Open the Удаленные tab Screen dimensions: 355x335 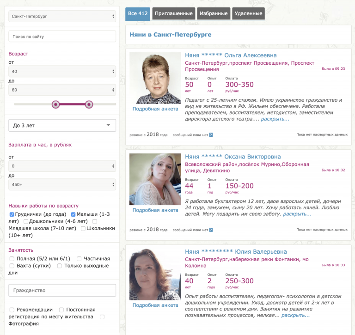pyautogui.click(x=248, y=13)
